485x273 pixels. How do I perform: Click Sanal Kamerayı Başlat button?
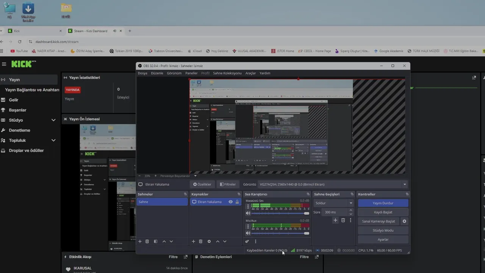click(x=379, y=221)
